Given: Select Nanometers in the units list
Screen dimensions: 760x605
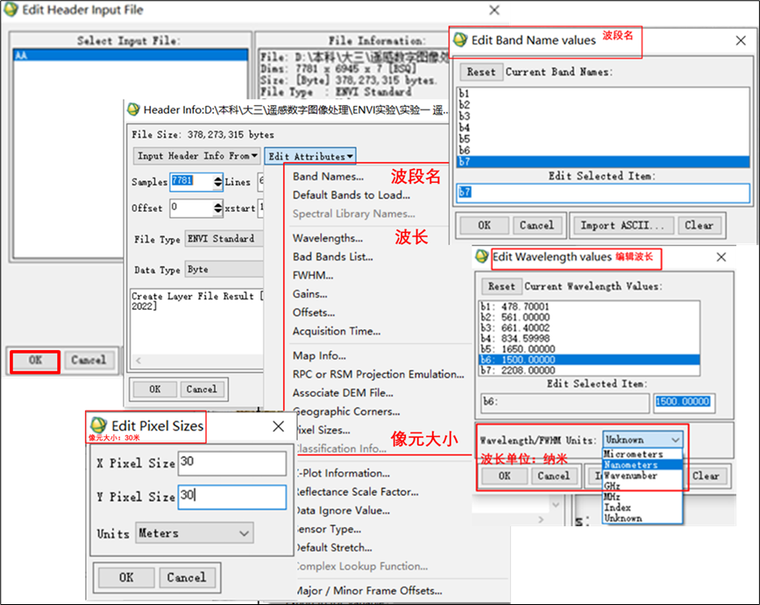Looking at the screenshot, I should [642, 465].
